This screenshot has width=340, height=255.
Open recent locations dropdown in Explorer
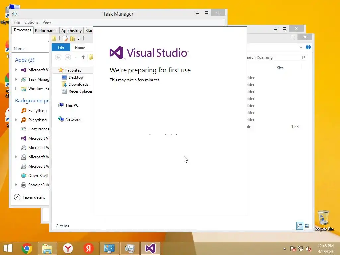[76, 57]
